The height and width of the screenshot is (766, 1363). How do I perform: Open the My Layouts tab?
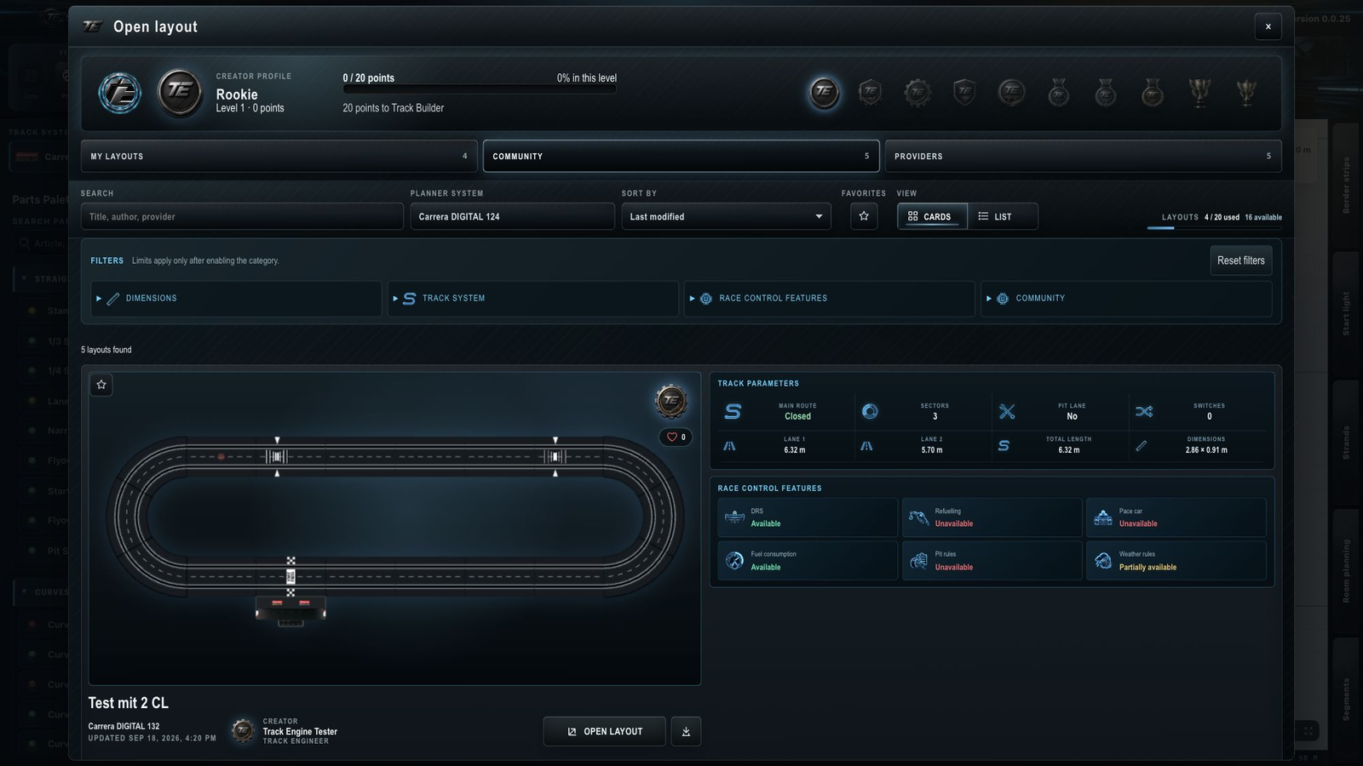coord(279,157)
